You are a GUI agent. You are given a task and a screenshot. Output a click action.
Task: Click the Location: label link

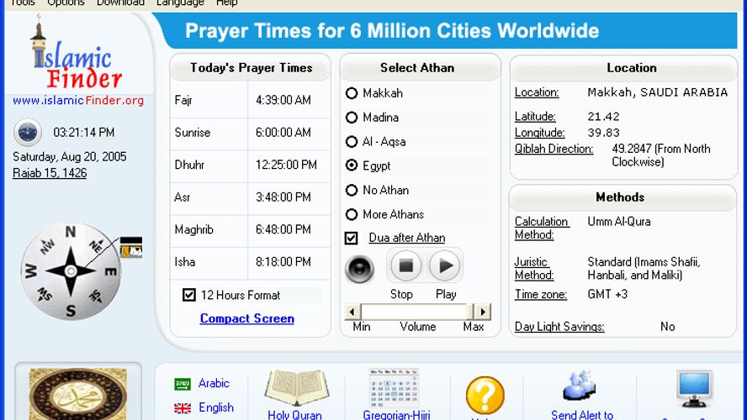(x=537, y=92)
